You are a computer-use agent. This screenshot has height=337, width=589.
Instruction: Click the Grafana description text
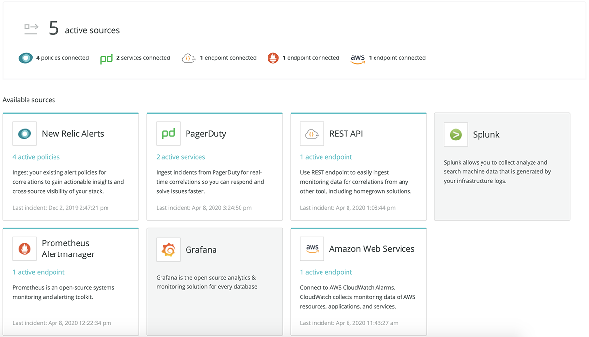point(207,282)
